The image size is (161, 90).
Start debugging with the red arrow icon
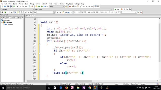(x=70, y=6)
